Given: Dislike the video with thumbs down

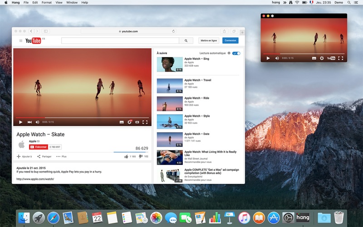Looking at the screenshot, I should pos(141,157).
